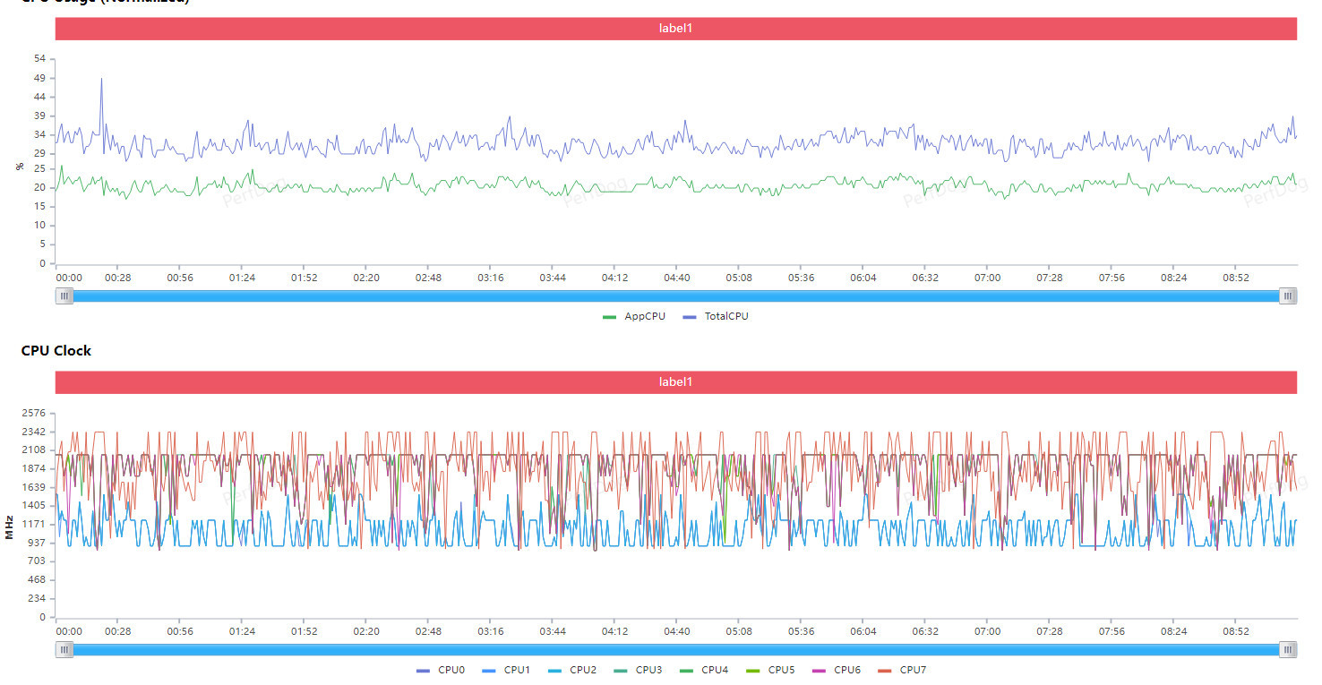Click the CPU Clock heading
Viewport: 1322px width, 685px height.
pyautogui.click(x=56, y=351)
